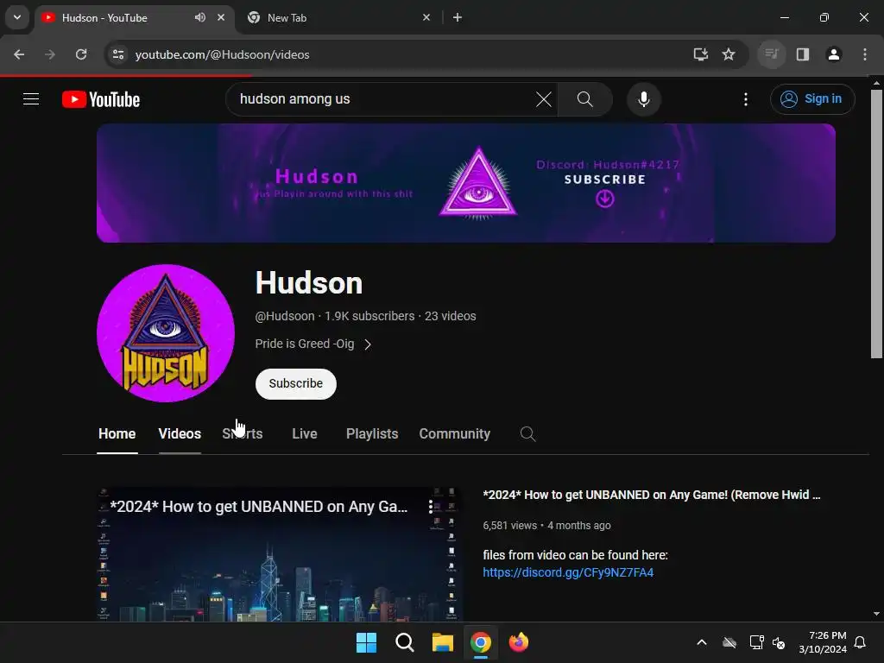
Task: Open the notifications bell
Action: tap(860, 642)
